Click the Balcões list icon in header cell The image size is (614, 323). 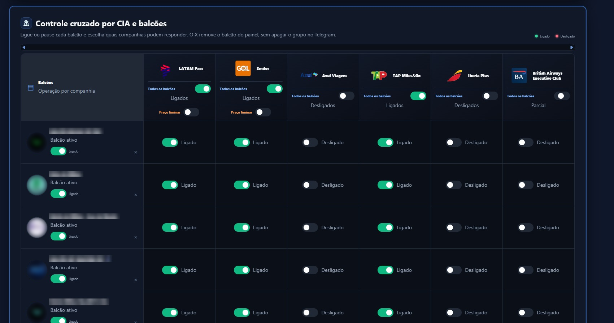pos(31,88)
